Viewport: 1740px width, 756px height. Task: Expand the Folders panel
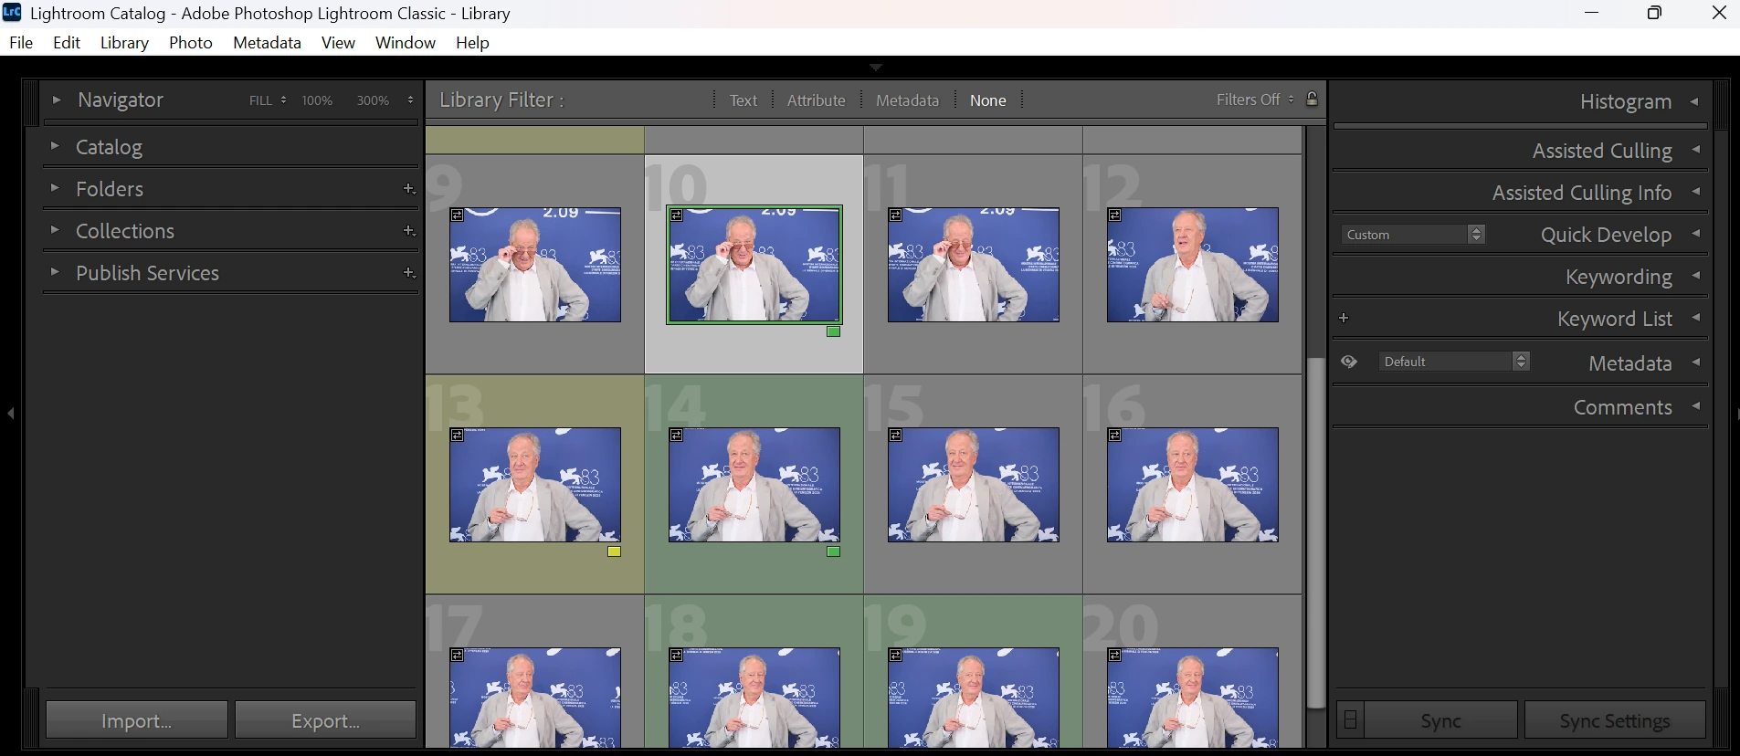pyautogui.click(x=55, y=188)
